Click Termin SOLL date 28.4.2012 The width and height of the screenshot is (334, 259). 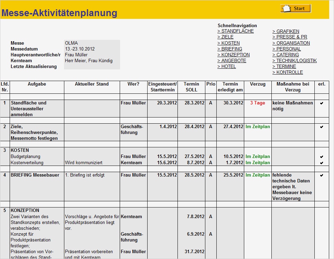[x=194, y=126]
